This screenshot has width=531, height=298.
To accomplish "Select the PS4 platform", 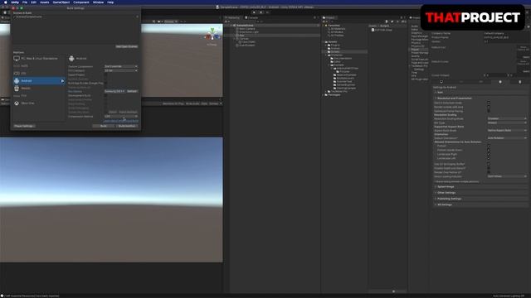I will coord(39,96).
